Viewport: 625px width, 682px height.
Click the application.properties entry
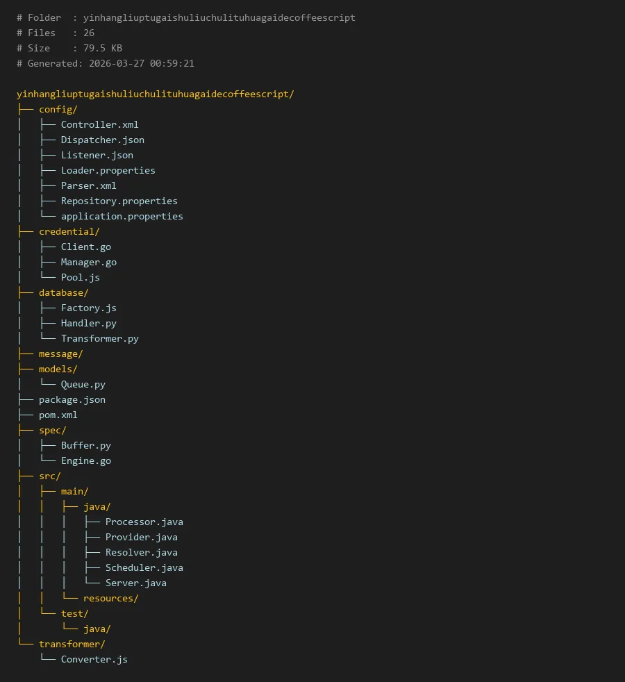click(x=122, y=216)
